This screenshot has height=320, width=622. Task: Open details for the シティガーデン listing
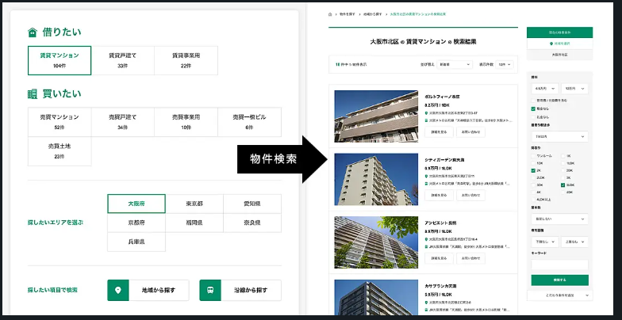tap(439, 195)
